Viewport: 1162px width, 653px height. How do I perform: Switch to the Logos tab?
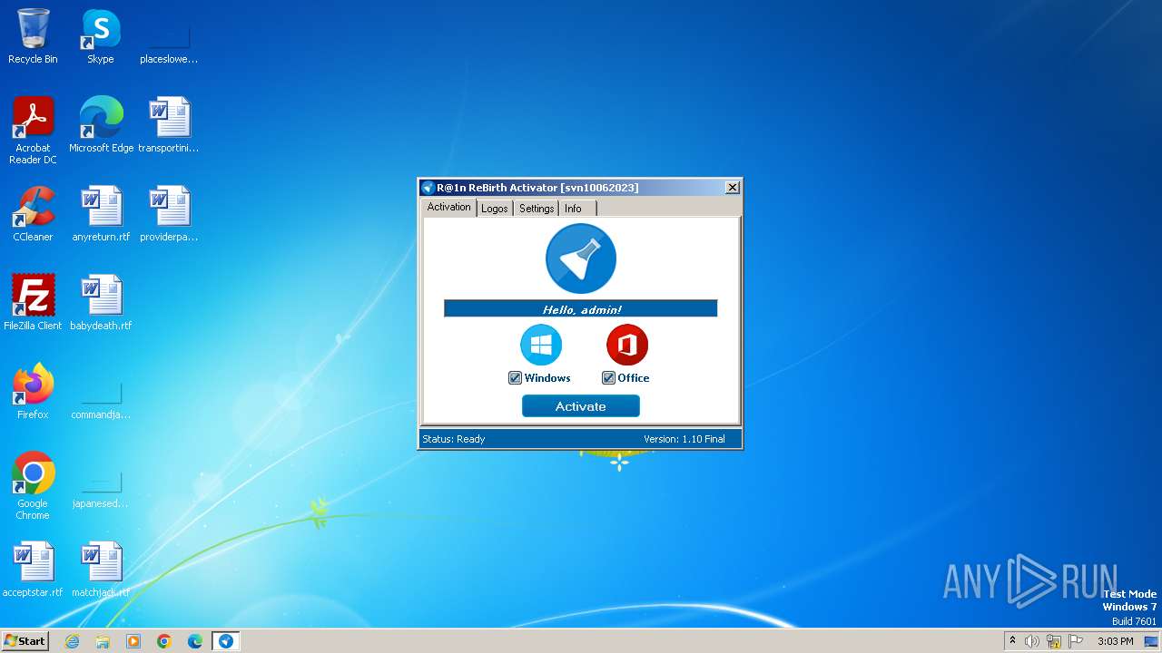495,209
